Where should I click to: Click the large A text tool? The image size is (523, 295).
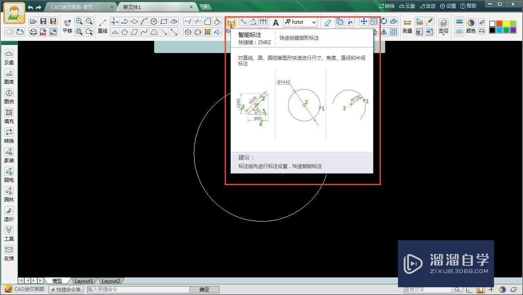click(x=276, y=23)
